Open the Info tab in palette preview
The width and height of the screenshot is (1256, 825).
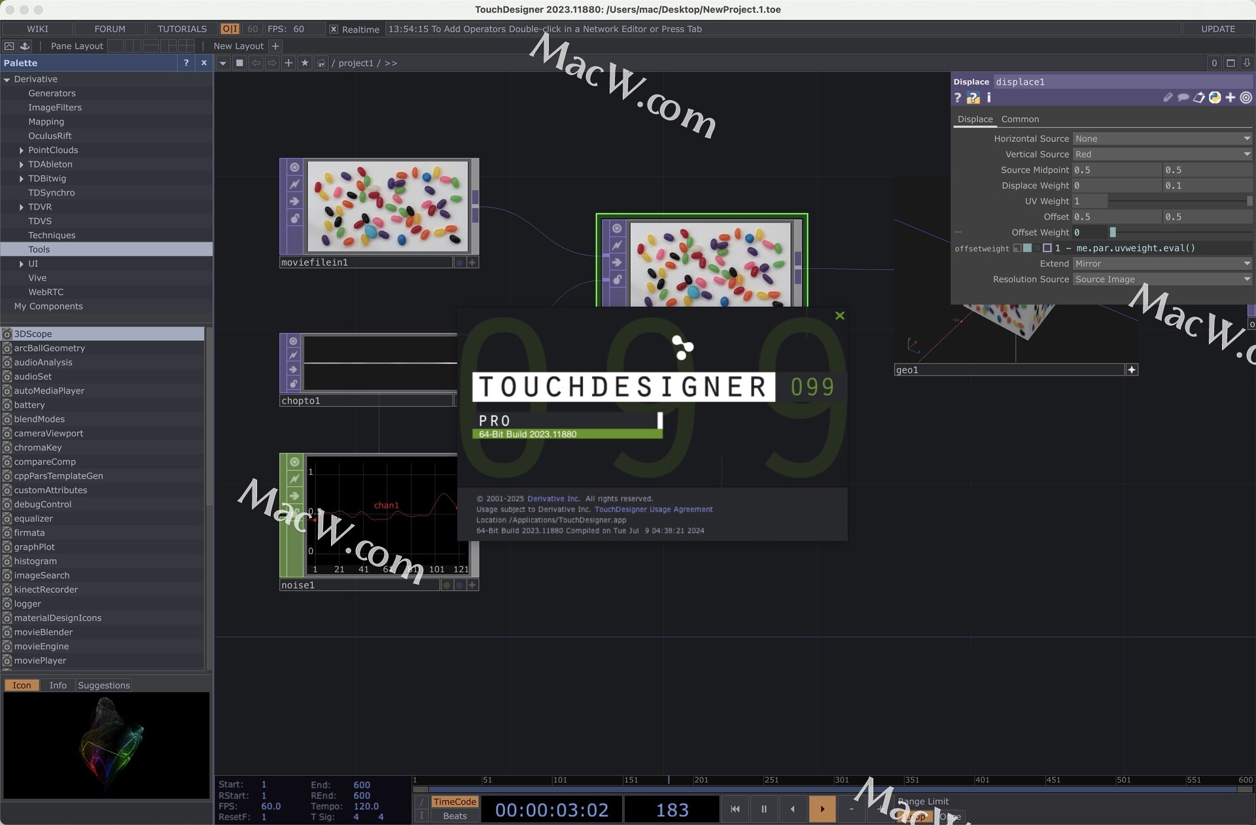coord(58,685)
